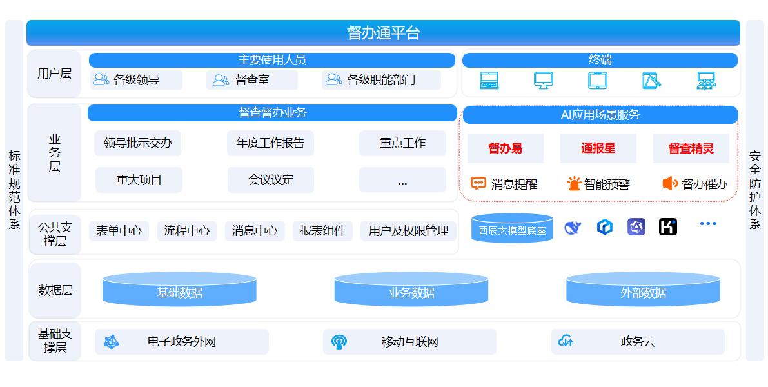Select the tablet device icon

pyautogui.click(x=597, y=81)
